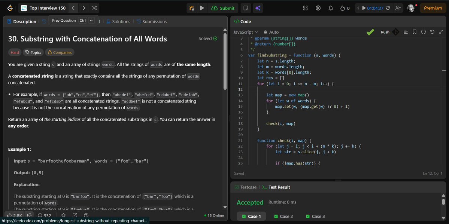Click the streak fire icon
449x224 pixels.
345,8
